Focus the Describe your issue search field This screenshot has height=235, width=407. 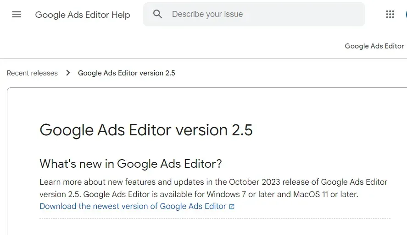tap(254, 14)
